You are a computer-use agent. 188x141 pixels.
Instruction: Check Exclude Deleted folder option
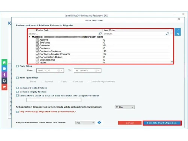17,88
